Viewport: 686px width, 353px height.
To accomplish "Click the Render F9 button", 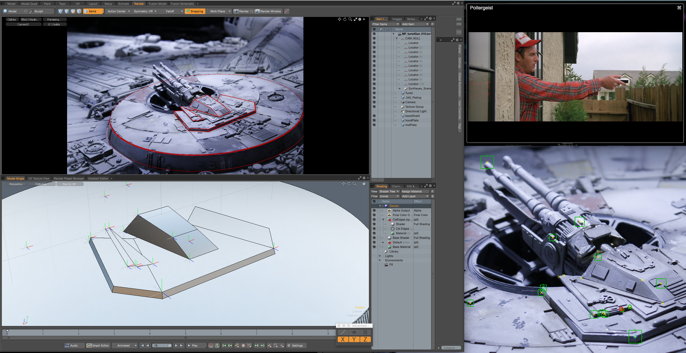I will pyautogui.click(x=243, y=11).
